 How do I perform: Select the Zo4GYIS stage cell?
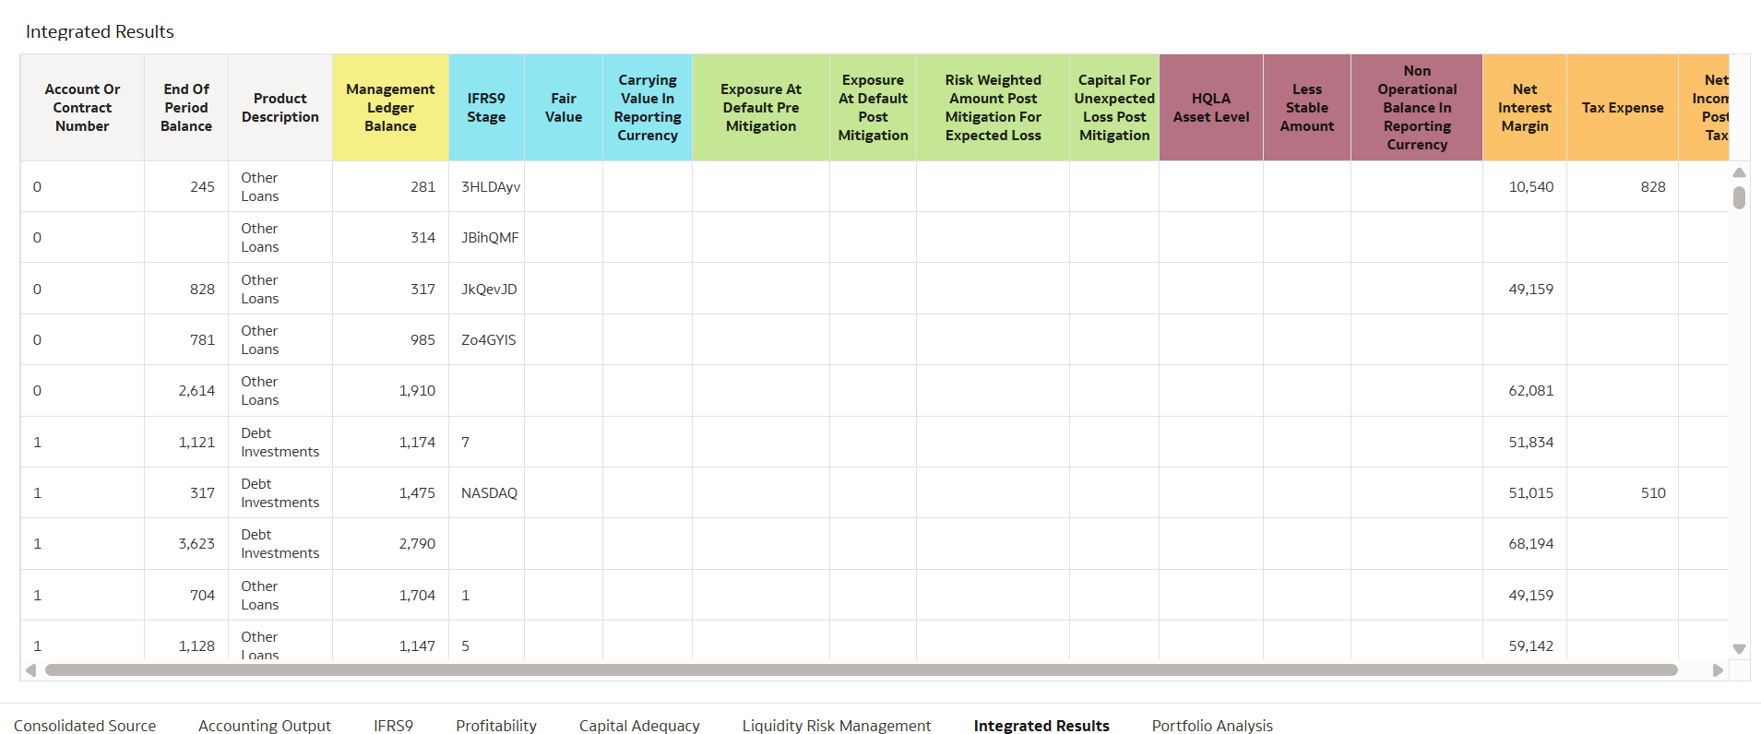point(486,340)
